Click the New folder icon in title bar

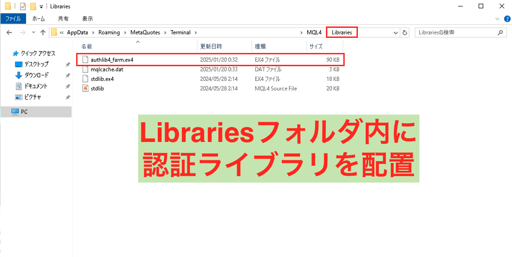[x=33, y=6]
